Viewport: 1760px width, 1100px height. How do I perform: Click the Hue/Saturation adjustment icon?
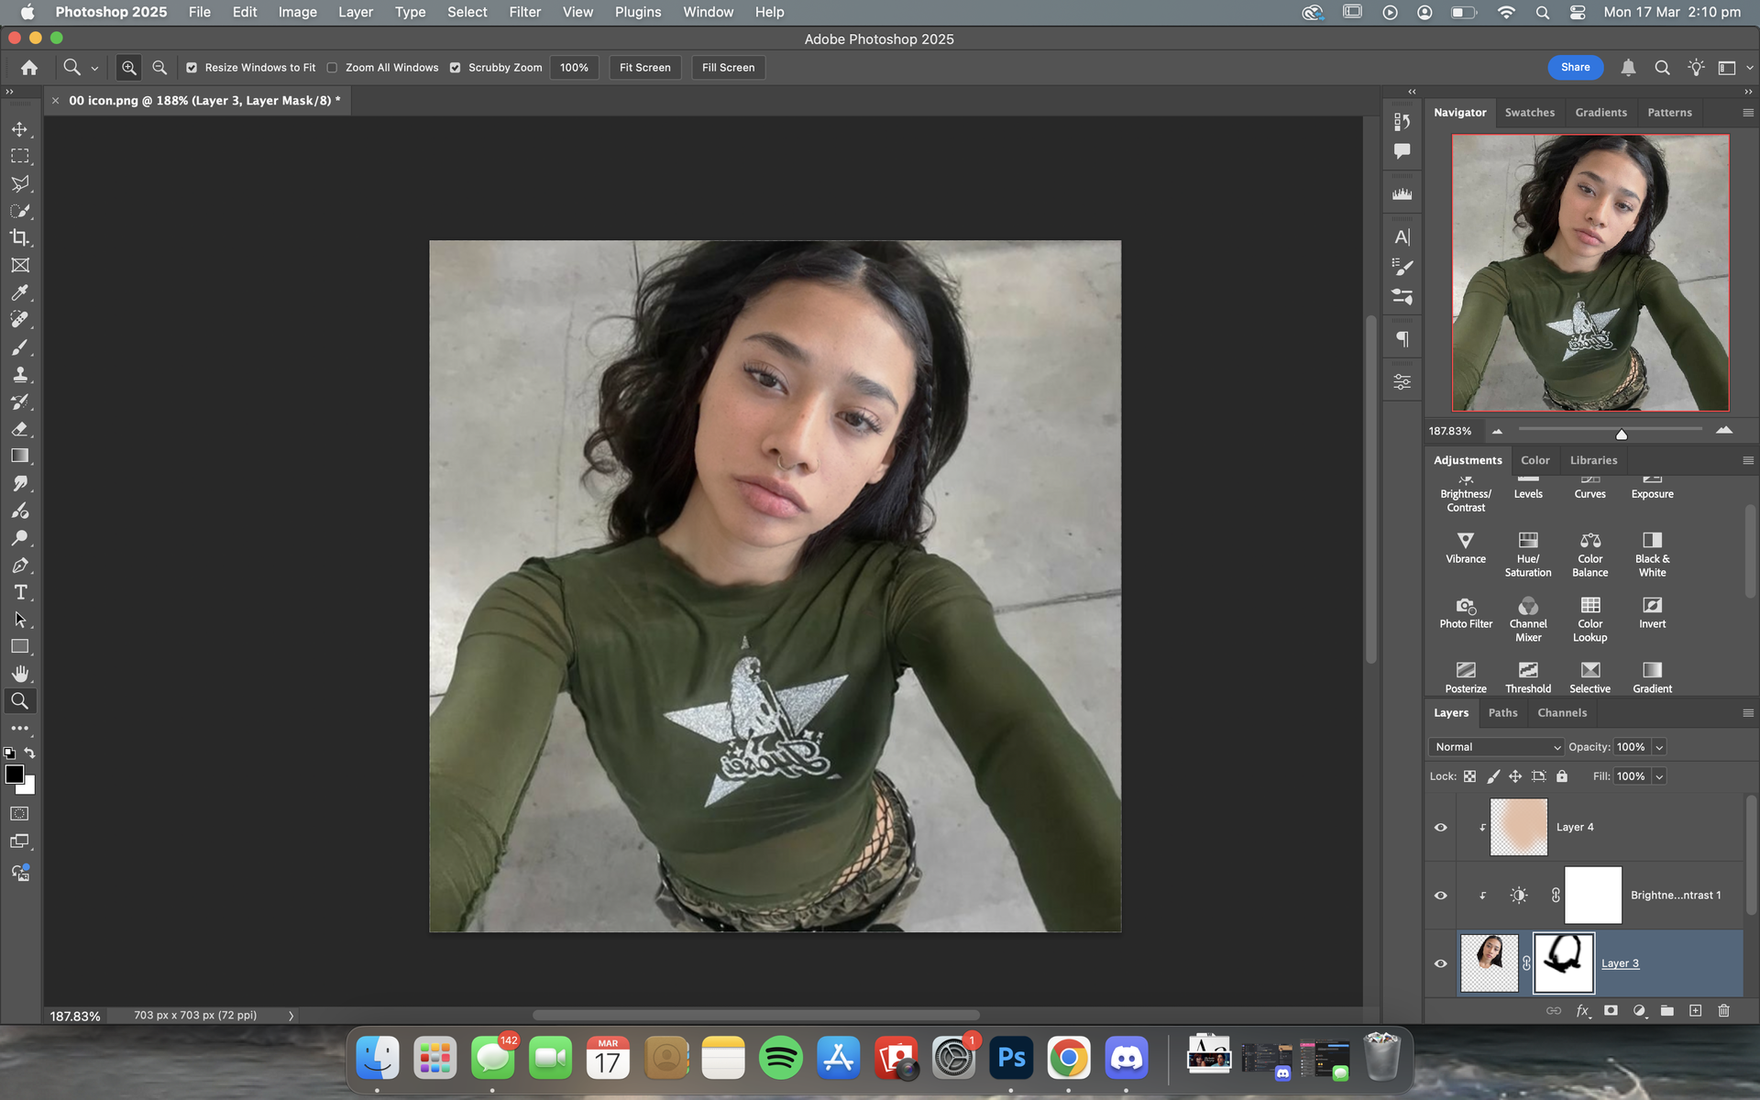pos(1527,541)
